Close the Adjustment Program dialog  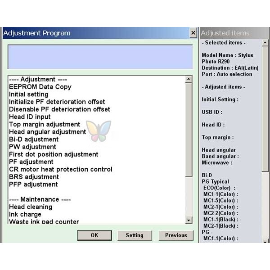tap(193, 33)
